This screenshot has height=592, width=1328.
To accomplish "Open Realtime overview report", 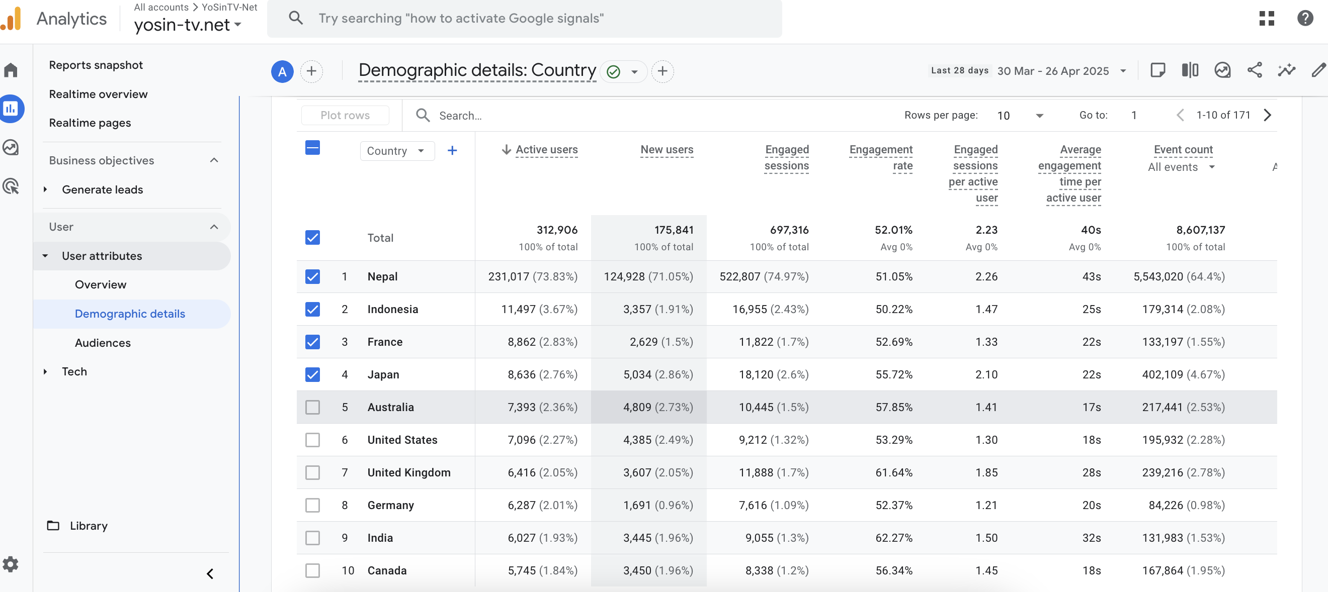I will [98, 94].
